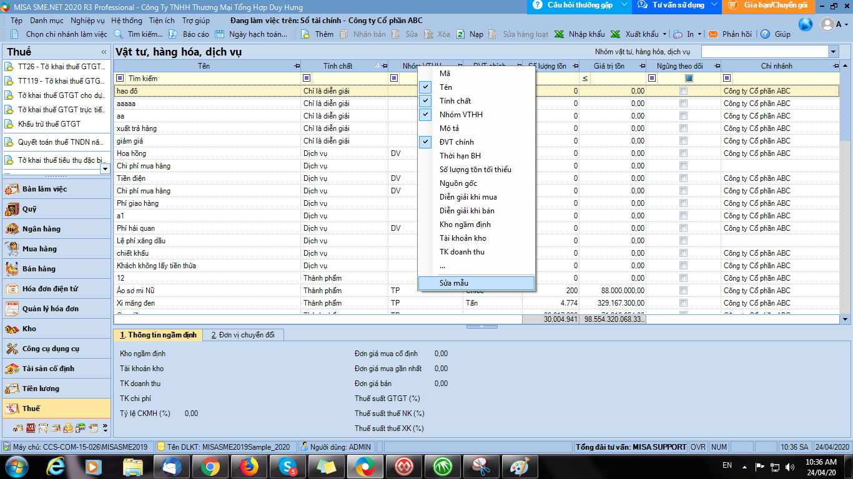This screenshot has width=853, height=479.
Task: Open Quyết toán thuế TNDN link
Action: 55,142
